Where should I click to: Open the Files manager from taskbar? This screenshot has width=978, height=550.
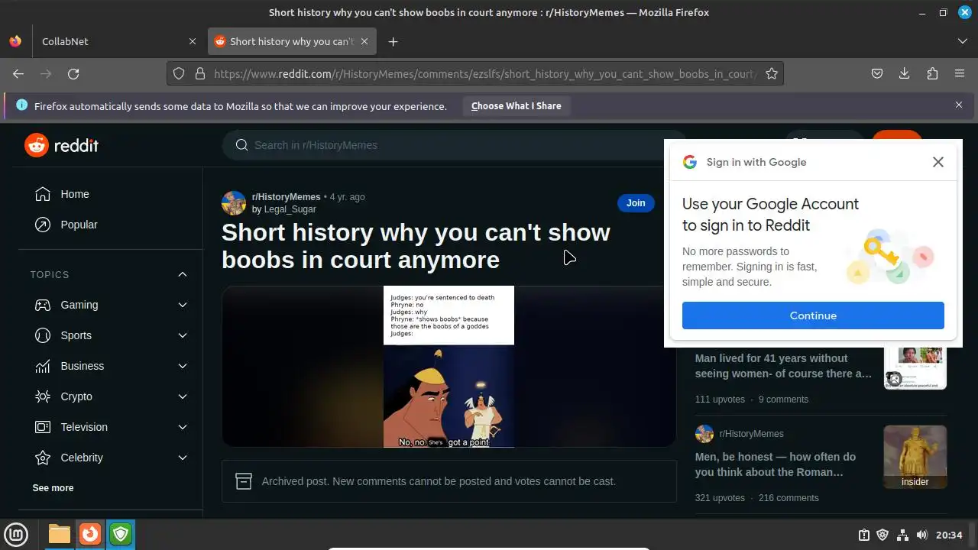pyautogui.click(x=59, y=534)
